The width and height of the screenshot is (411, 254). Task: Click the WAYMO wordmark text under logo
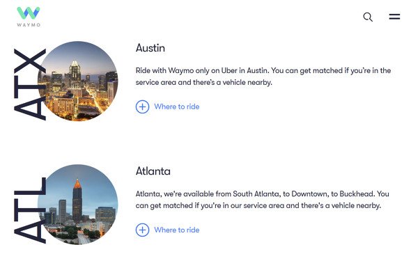(29, 25)
